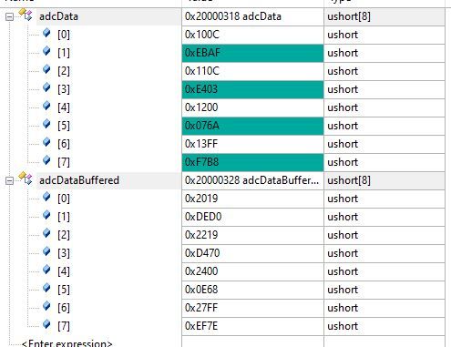
Task: Click the blue cube icon of adcDataBuffered [1]
Action: [46, 215]
